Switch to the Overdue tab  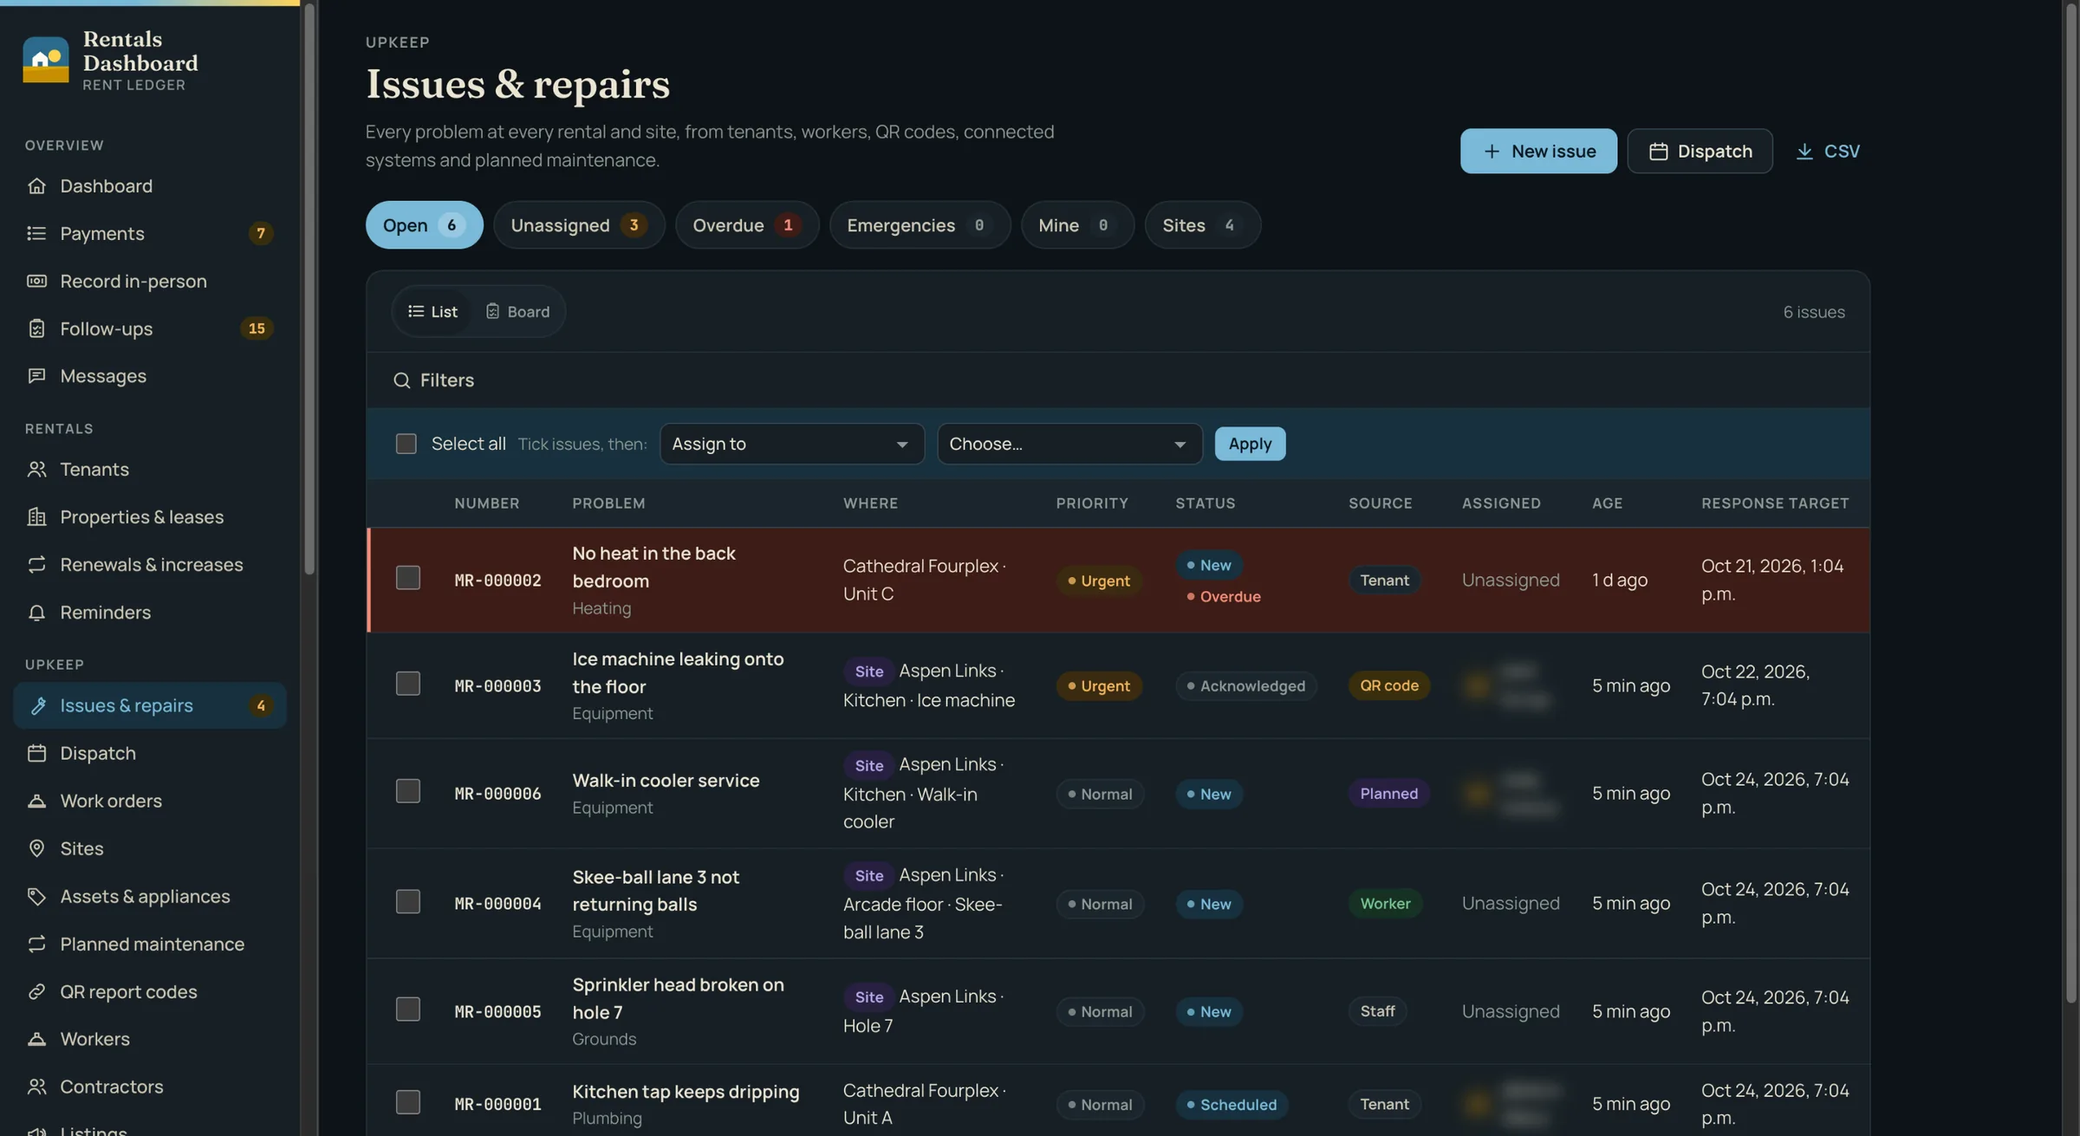click(x=747, y=225)
